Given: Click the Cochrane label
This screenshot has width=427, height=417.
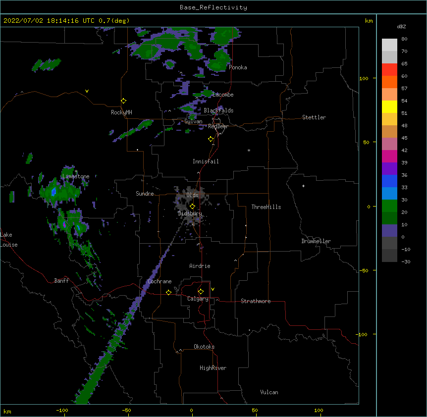Looking at the screenshot, I should pyautogui.click(x=160, y=281).
